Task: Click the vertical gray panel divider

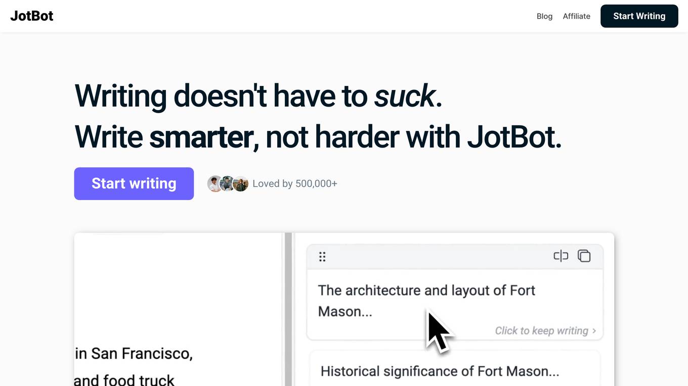Action: (288, 309)
